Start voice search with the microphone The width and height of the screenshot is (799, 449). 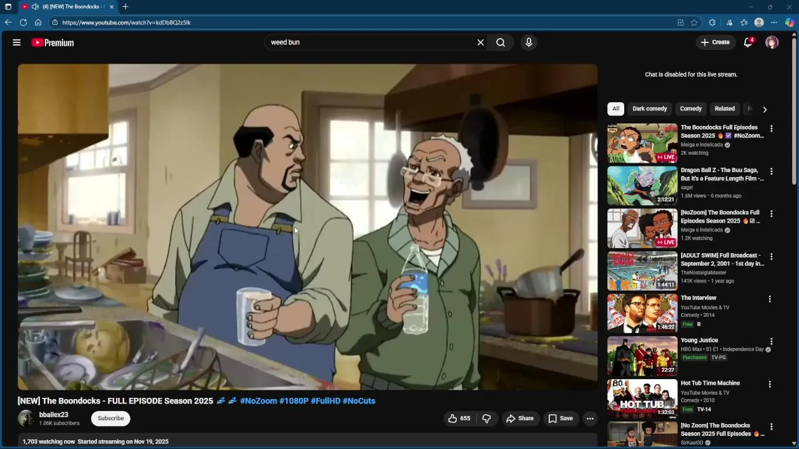click(529, 42)
